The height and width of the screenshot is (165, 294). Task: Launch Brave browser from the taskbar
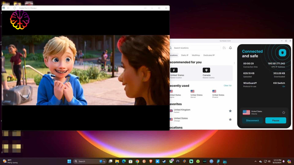pos(151,161)
